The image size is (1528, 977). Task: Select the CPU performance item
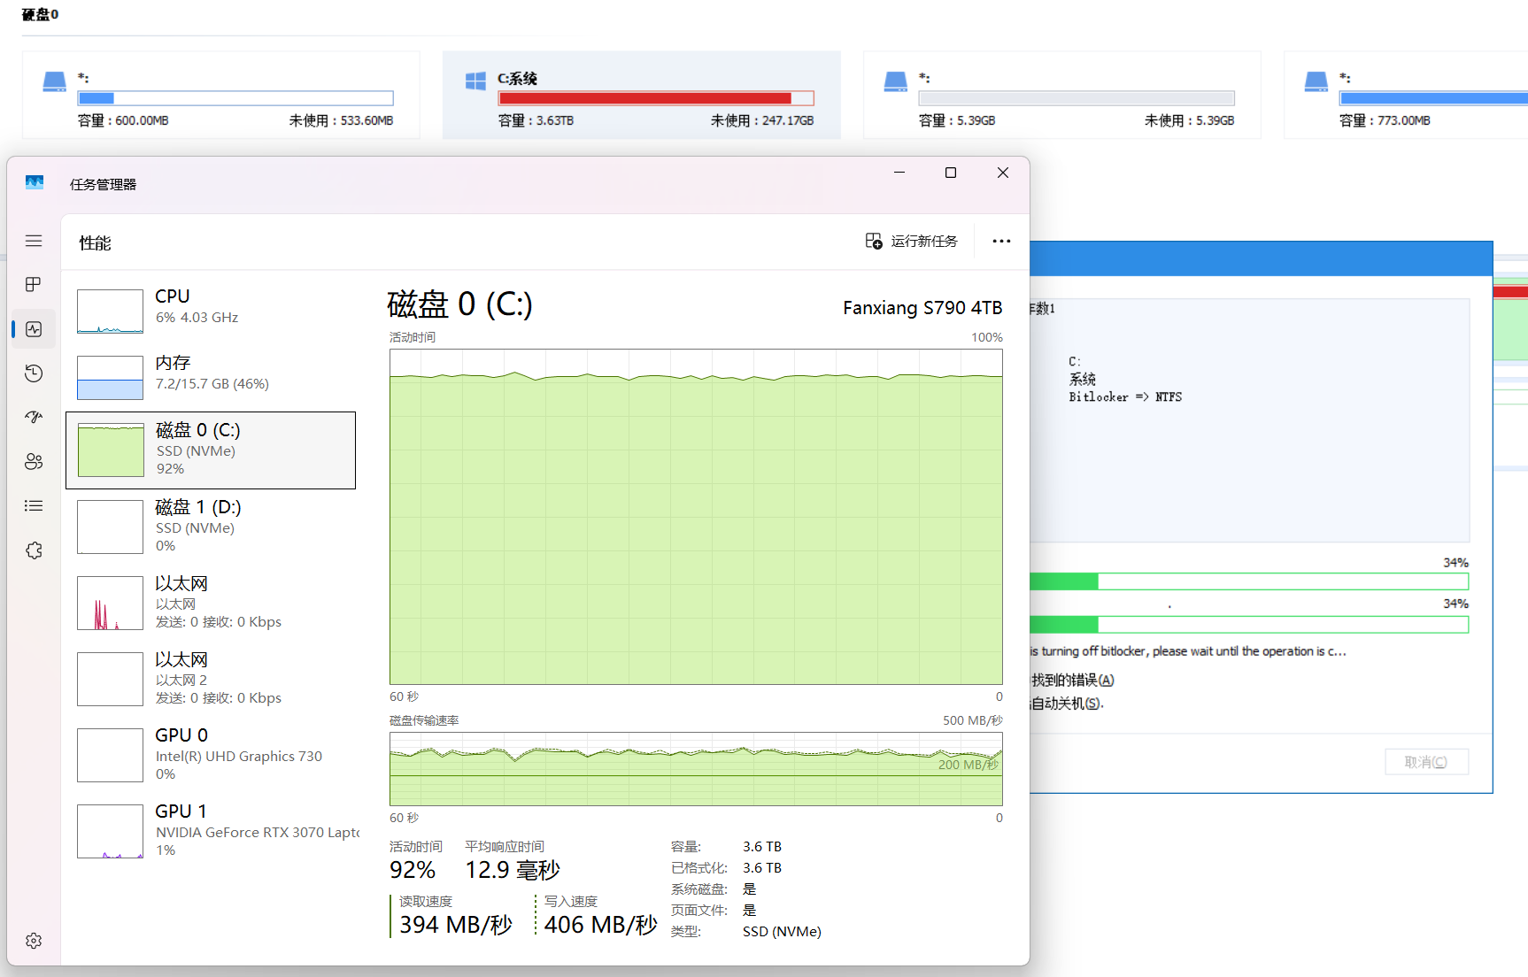pos(211,310)
